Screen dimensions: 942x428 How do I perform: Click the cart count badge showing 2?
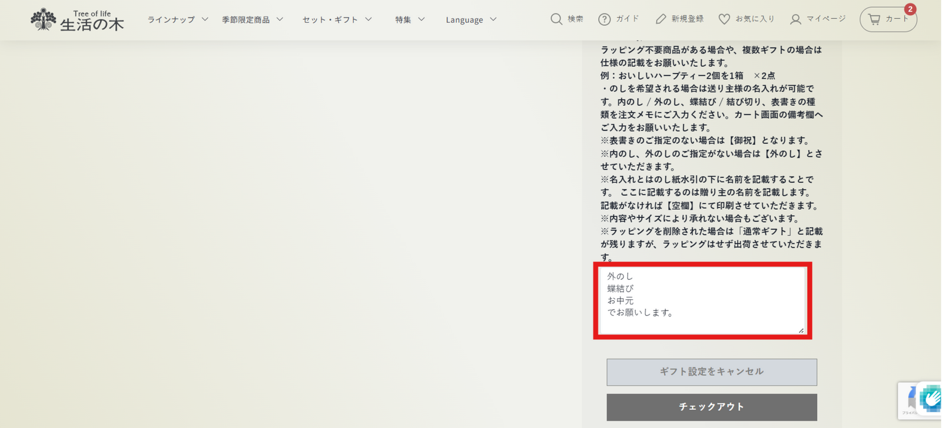point(910,9)
